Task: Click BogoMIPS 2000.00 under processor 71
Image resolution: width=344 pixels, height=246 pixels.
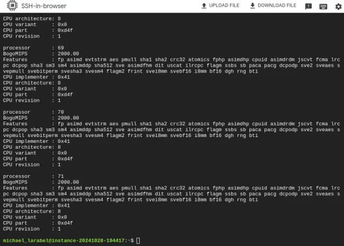Action: (41, 182)
